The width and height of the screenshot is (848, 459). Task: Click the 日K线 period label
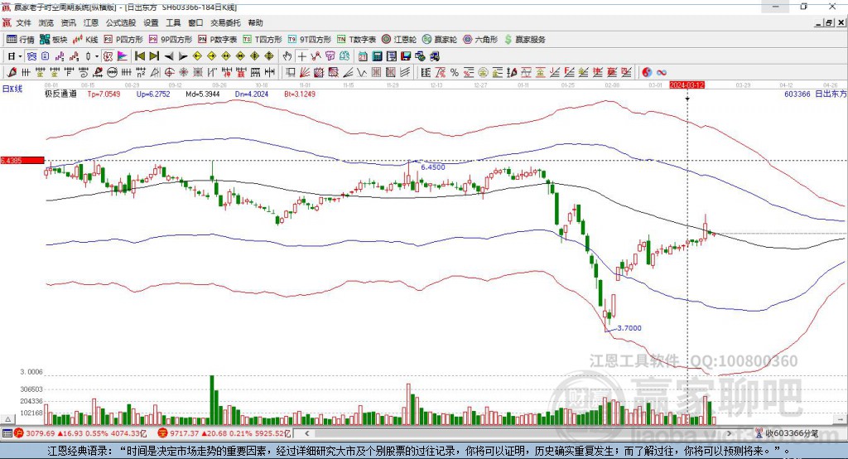click(x=12, y=89)
